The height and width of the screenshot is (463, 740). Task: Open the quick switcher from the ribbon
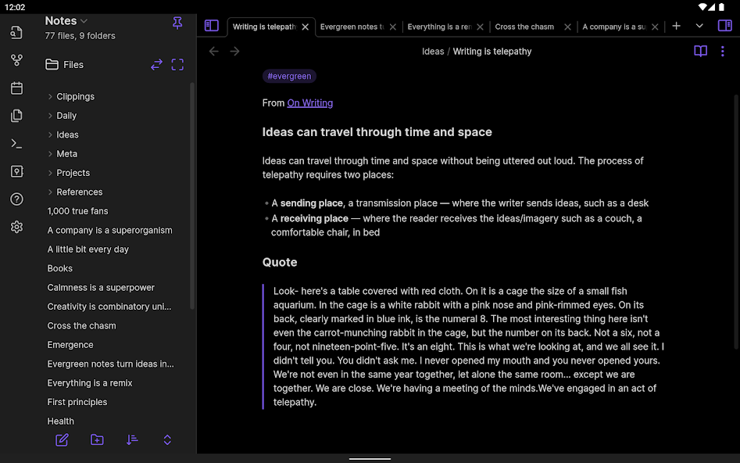coord(16,33)
